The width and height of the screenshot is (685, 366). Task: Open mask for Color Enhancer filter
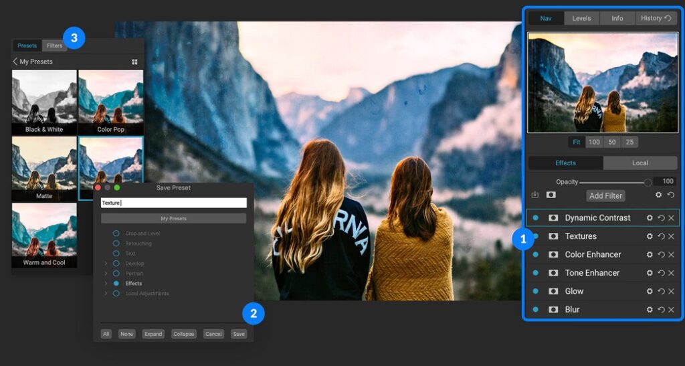(x=553, y=255)
